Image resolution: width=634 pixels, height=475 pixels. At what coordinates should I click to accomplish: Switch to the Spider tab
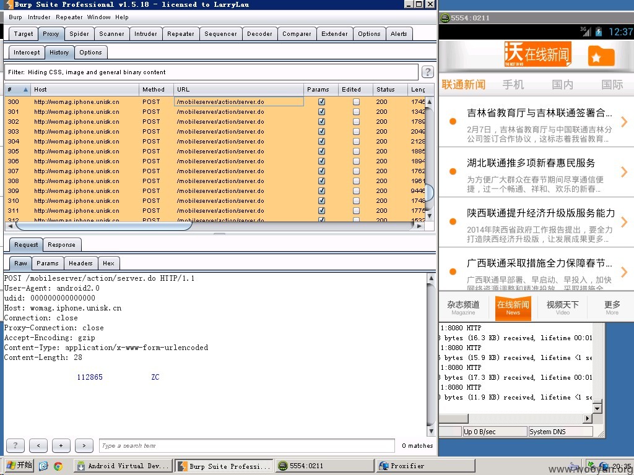79,34
